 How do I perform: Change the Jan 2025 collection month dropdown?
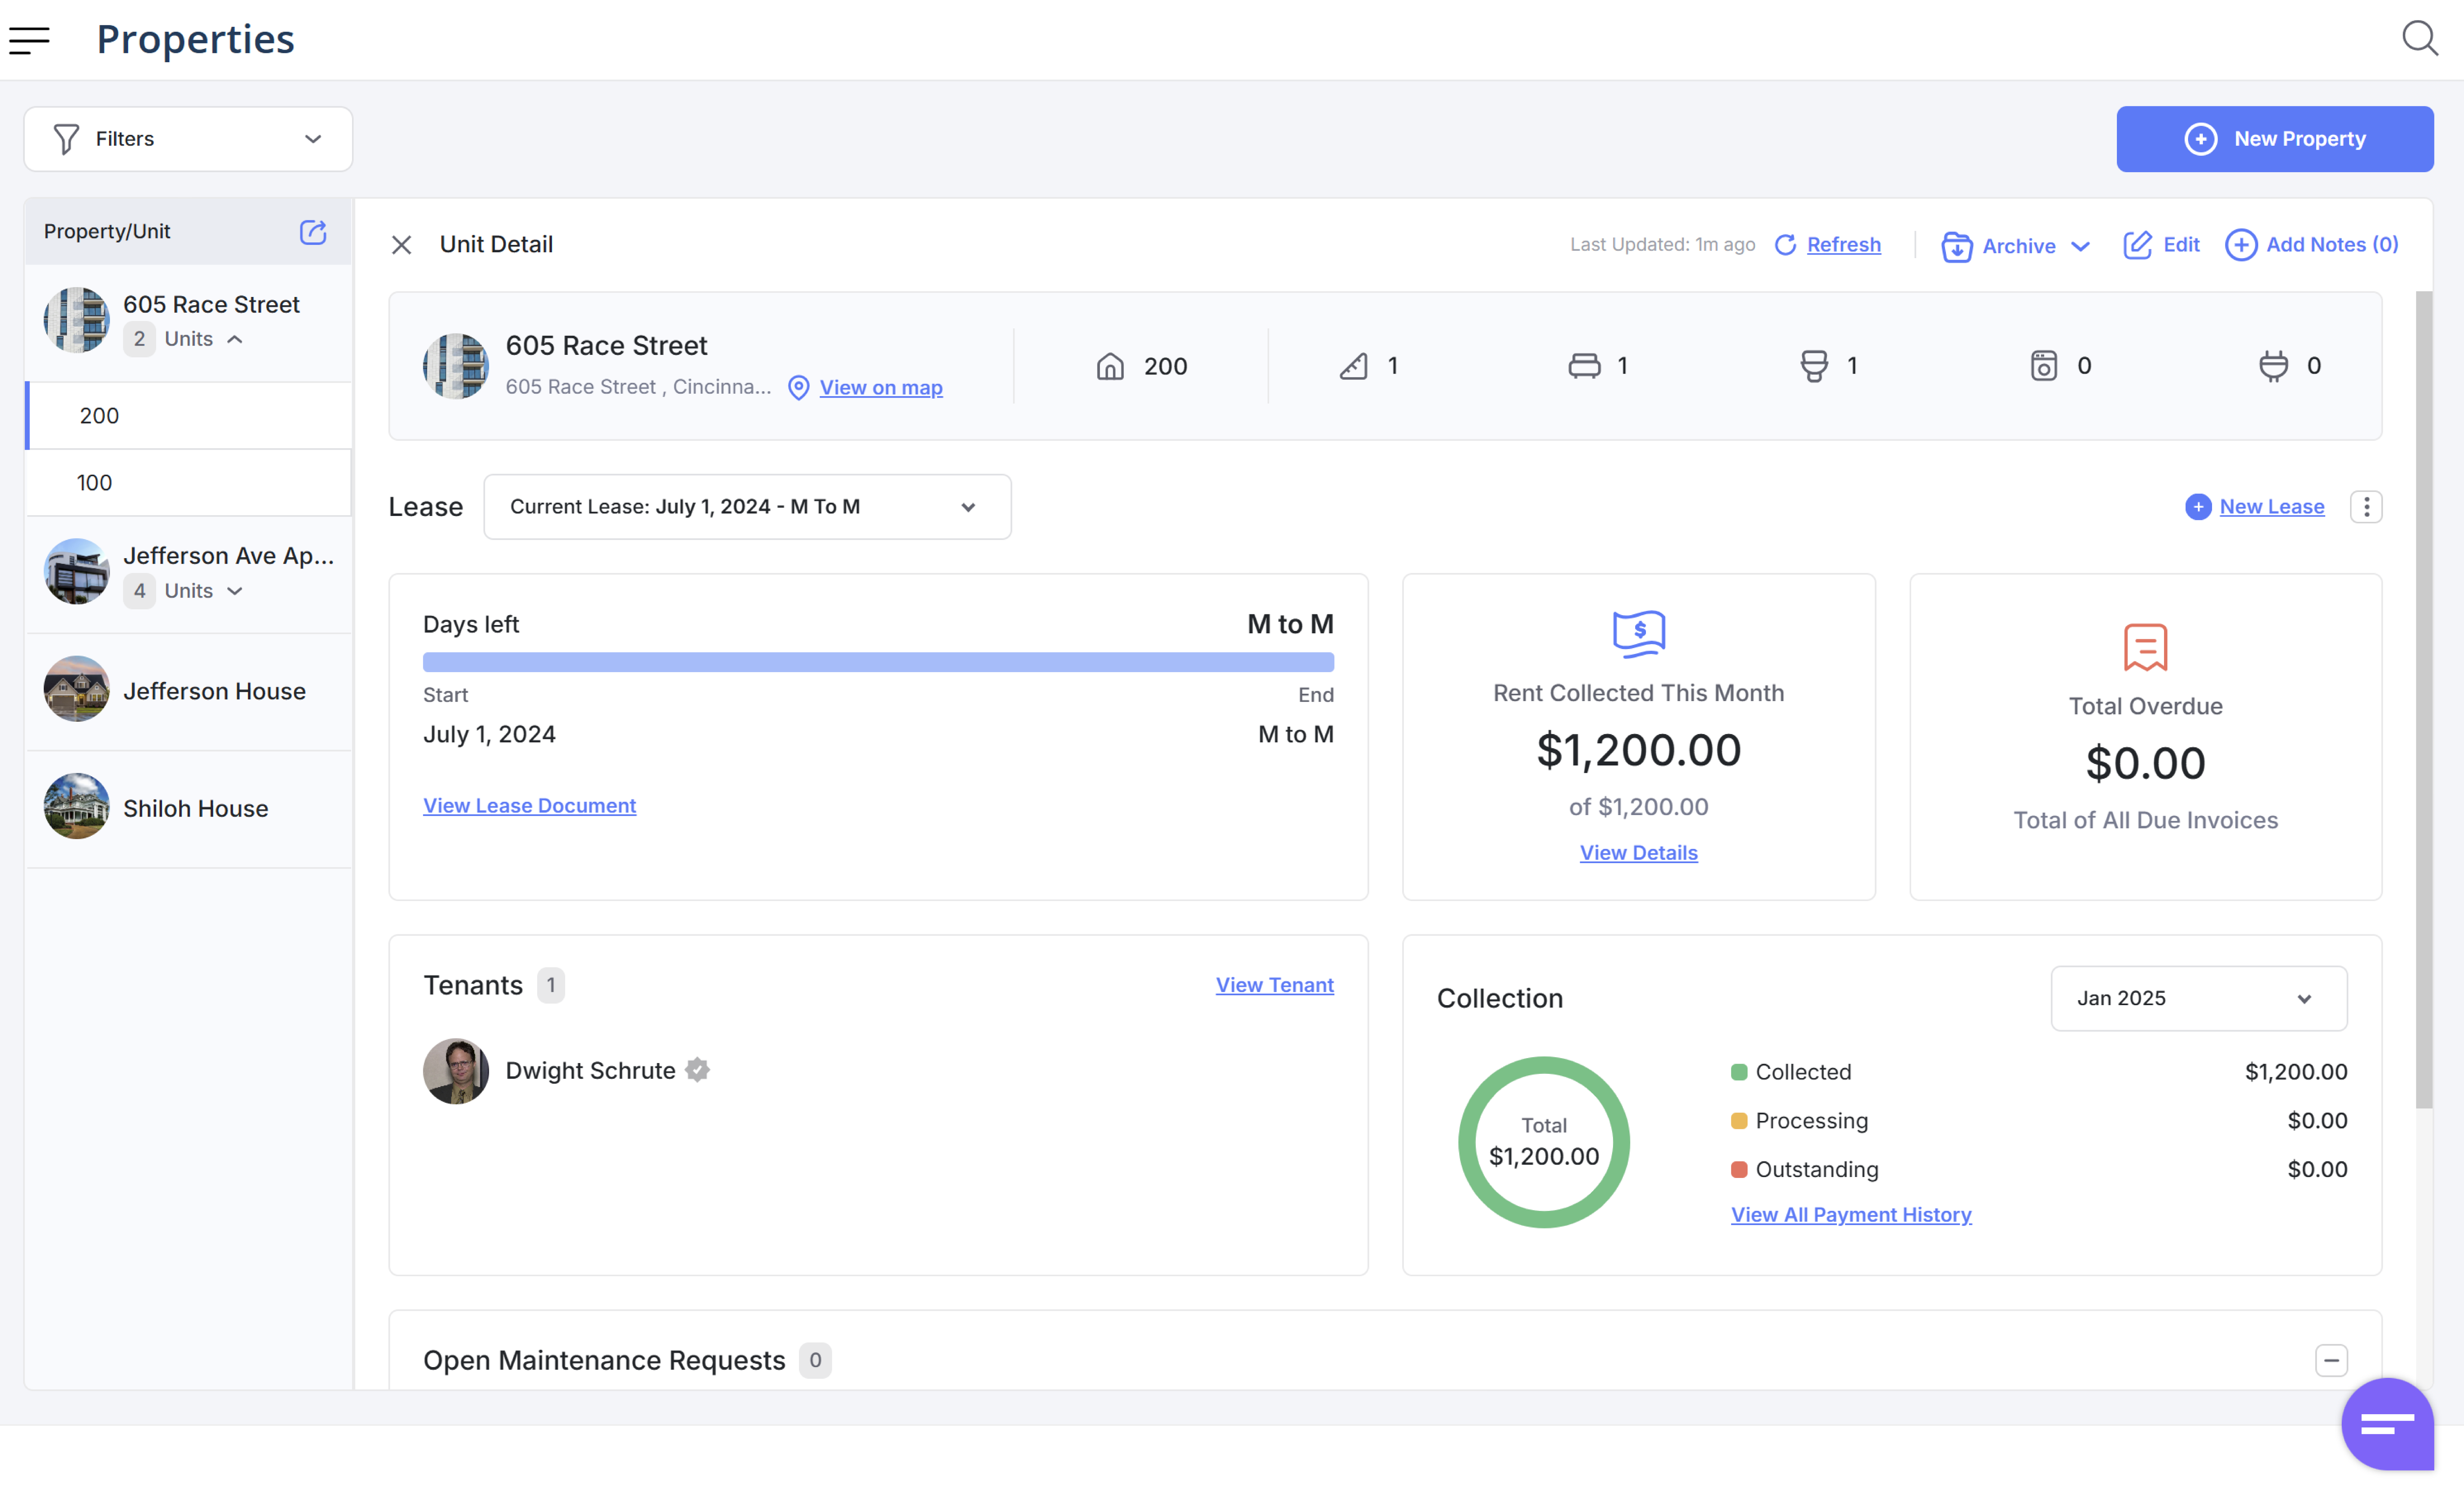click(x=2198, y=998)
